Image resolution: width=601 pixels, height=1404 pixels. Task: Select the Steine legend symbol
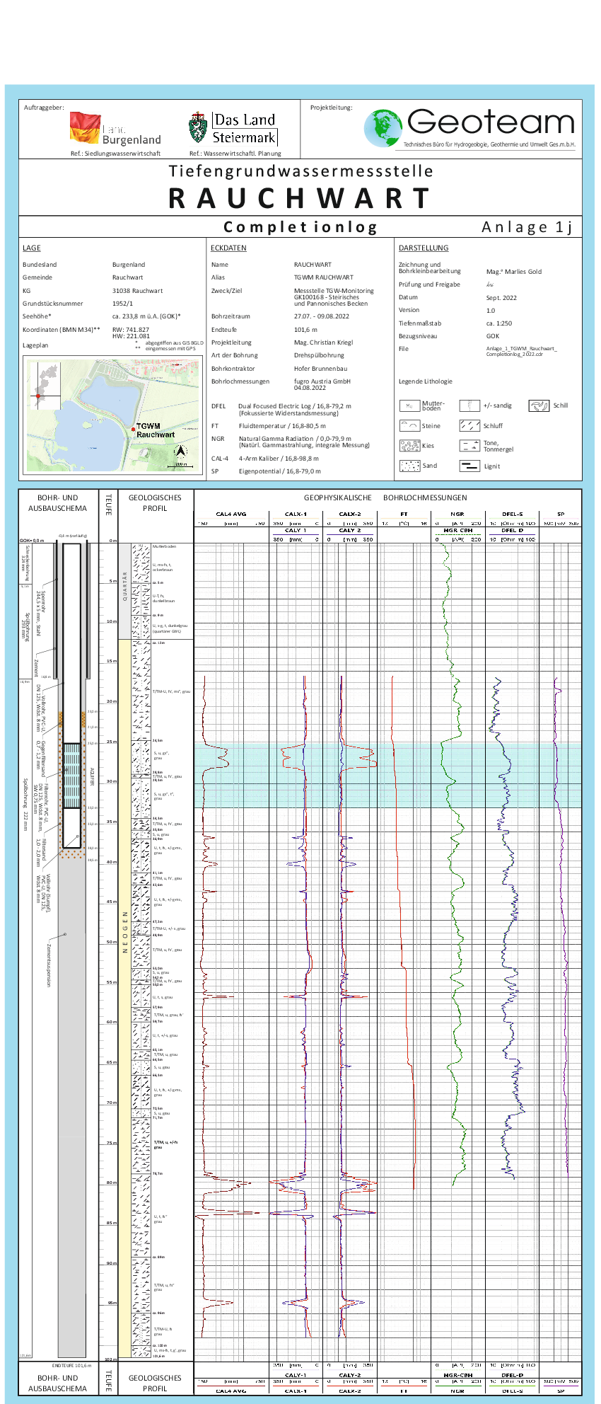[x=409, y=426]
